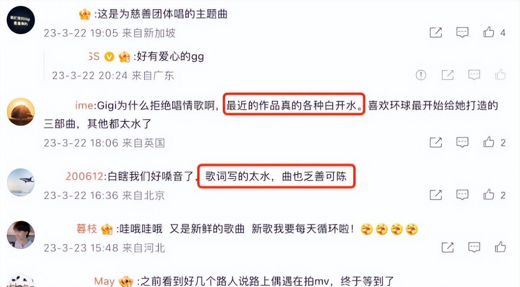This screenshot has height=287, width=520.
Task: Like the Gigi love songs comment
Action: (x=489, y=142)
